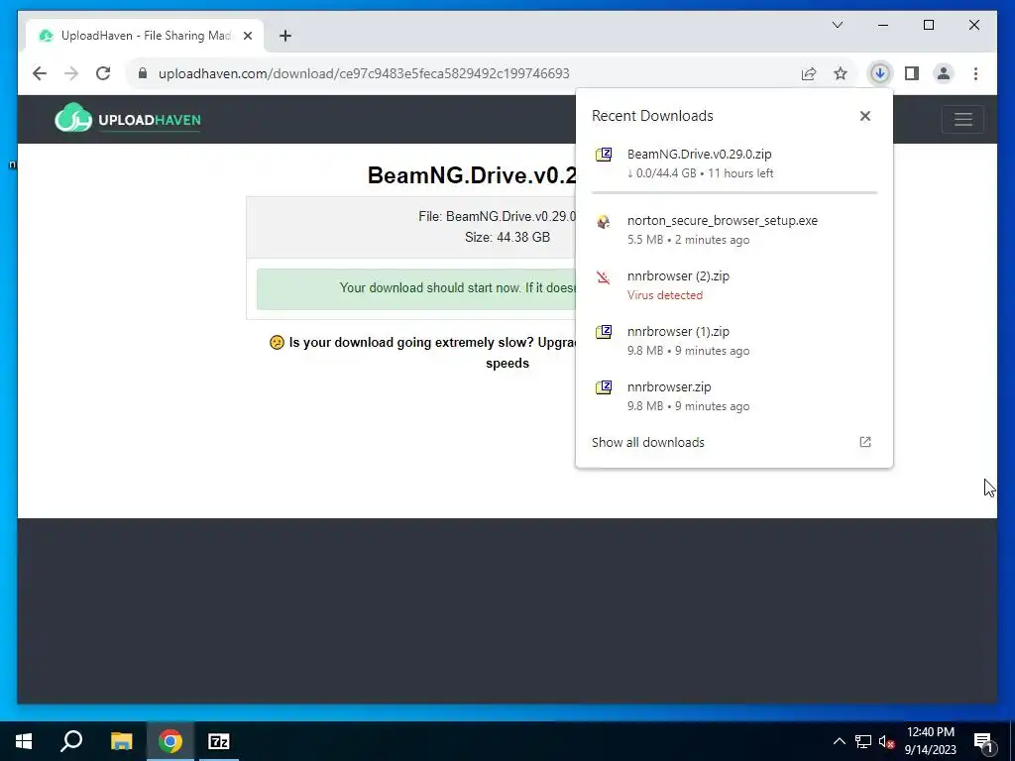Go back to the previous page

40,73
